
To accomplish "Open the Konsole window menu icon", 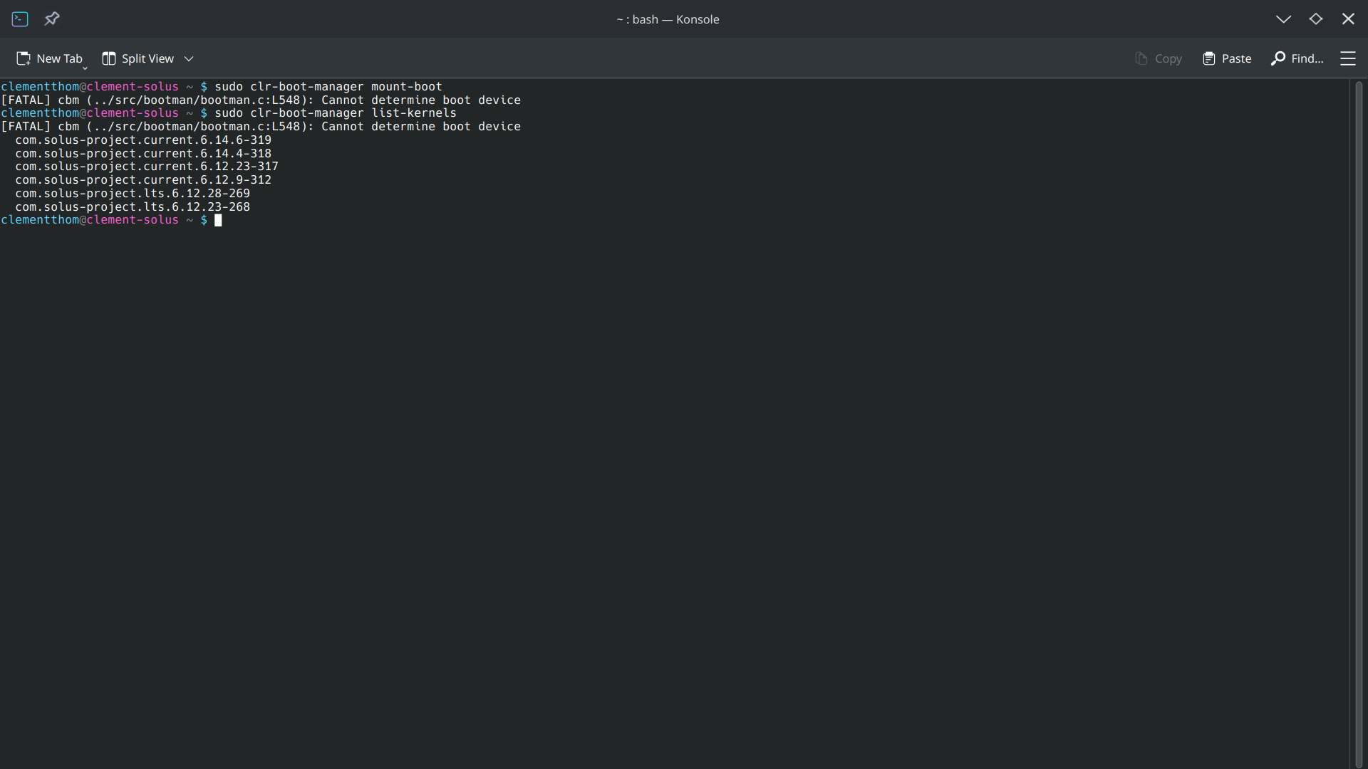I will pyautogui.click(x=20, y=19).
